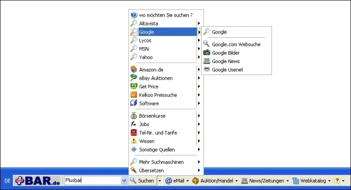Open the Lycos menu entry
351x190 pixels.
(166, 40)
